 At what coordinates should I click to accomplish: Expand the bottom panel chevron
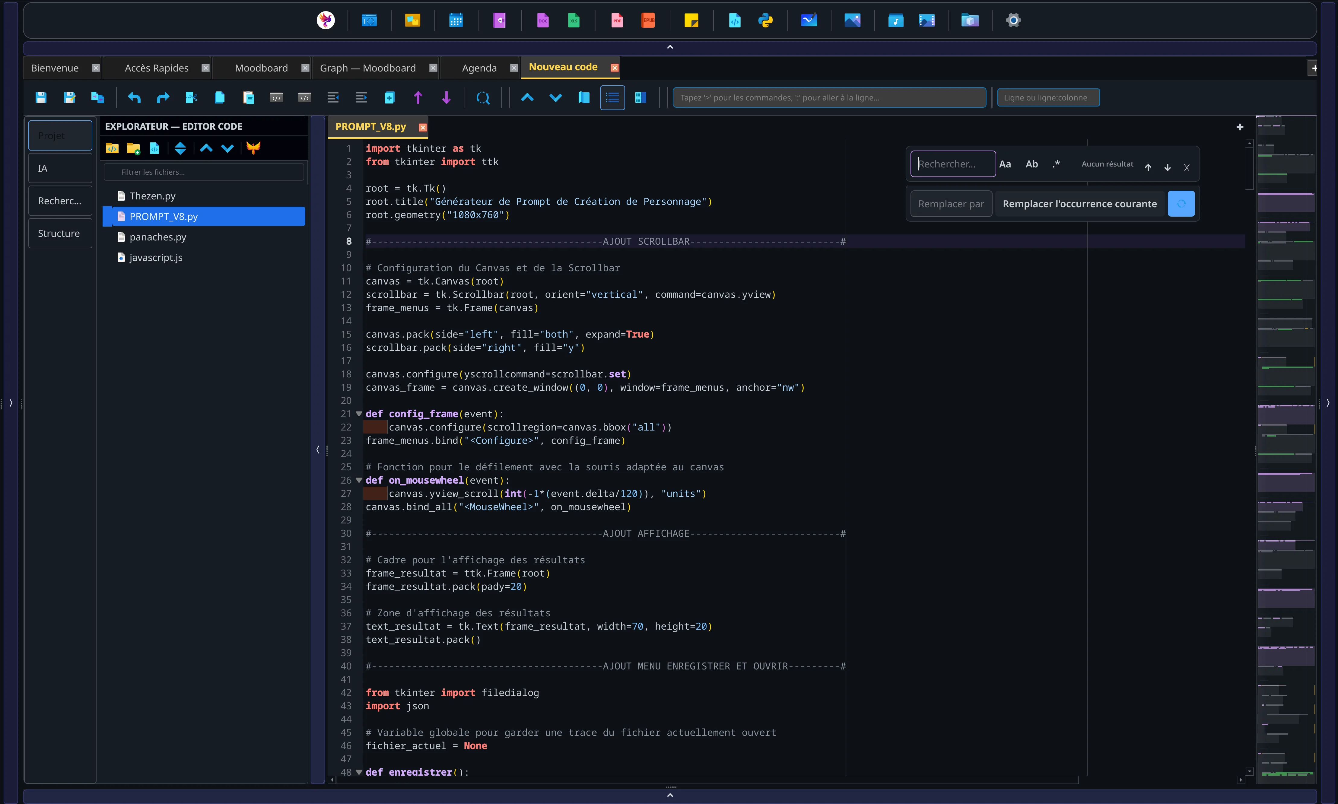point(669,795)
